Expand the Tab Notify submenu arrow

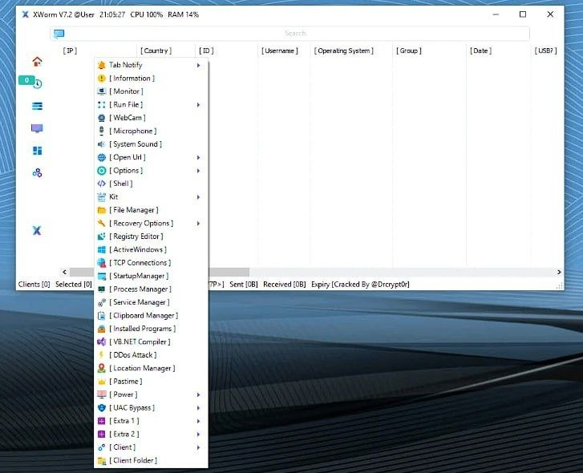pos(199,66)
